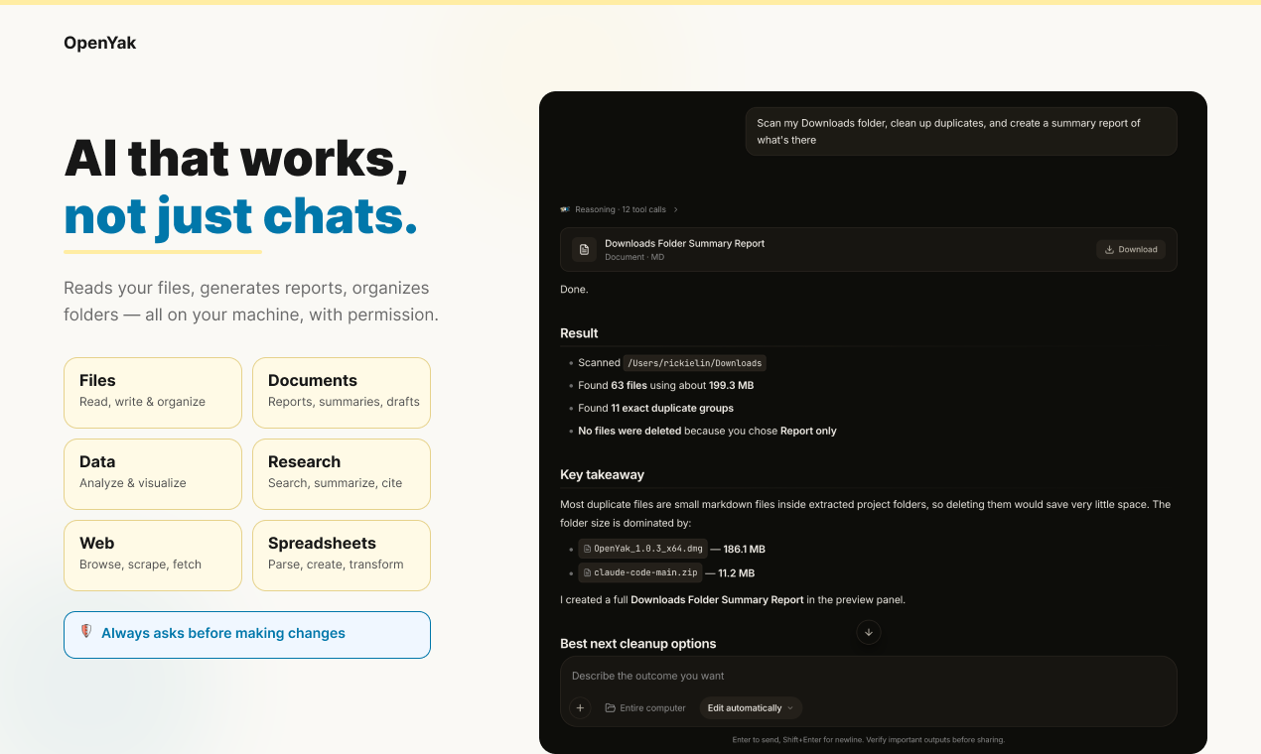Download the Downloads Folder Summary Report
The width and height of the screenshot is (1261, 754).
1130,249
